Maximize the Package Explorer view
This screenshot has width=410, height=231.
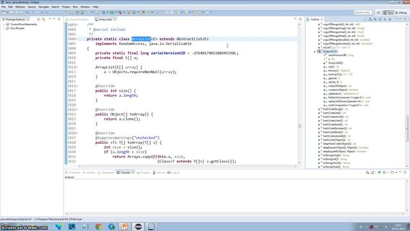[59, 19]
